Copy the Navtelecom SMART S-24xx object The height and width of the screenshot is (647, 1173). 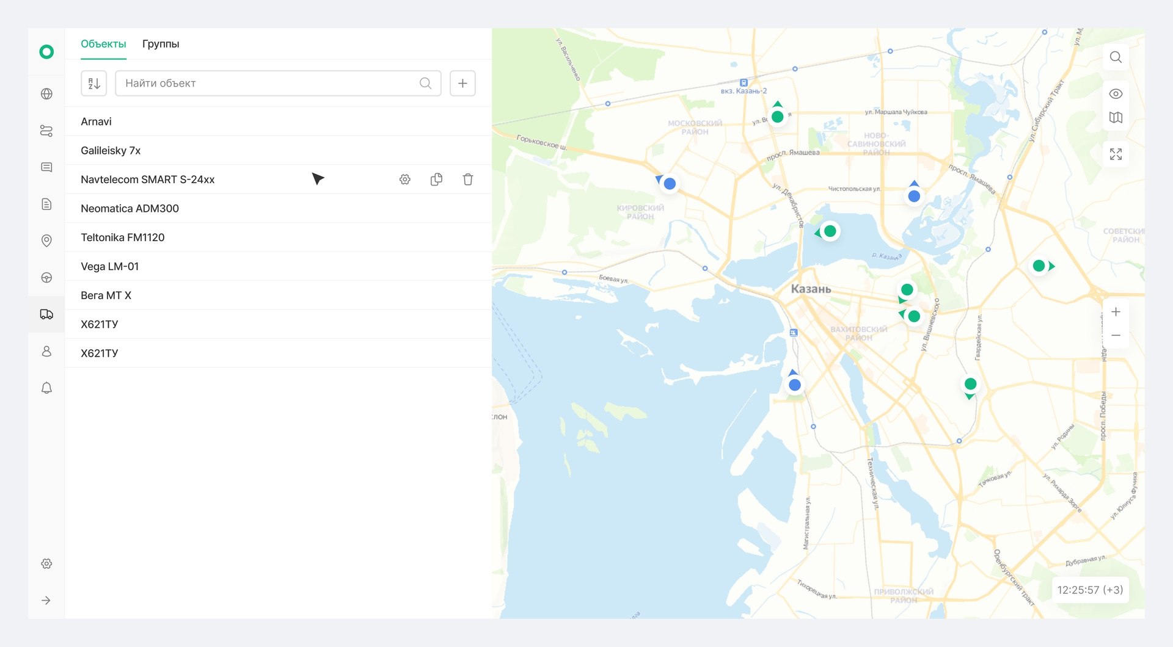(436, 179)
